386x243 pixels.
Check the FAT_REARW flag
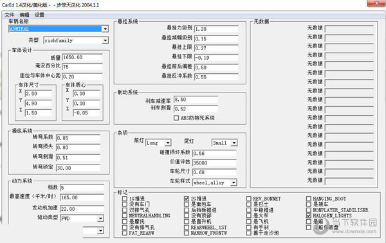click(125, 233)
